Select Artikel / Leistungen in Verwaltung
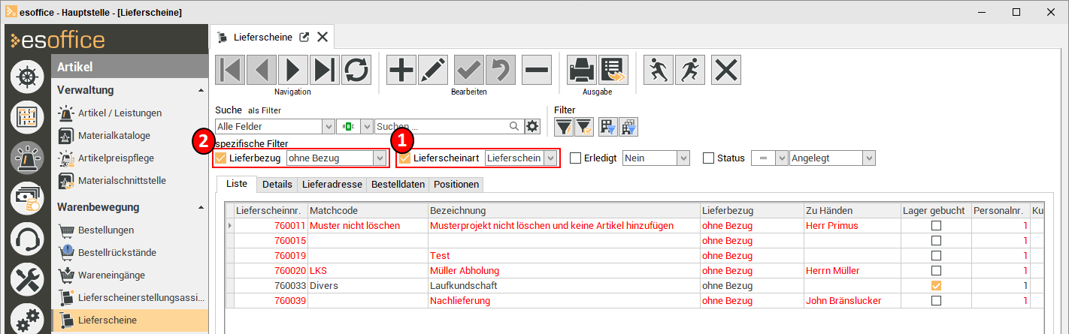This screenshot has width=1069, height=334. coord(120,113)
